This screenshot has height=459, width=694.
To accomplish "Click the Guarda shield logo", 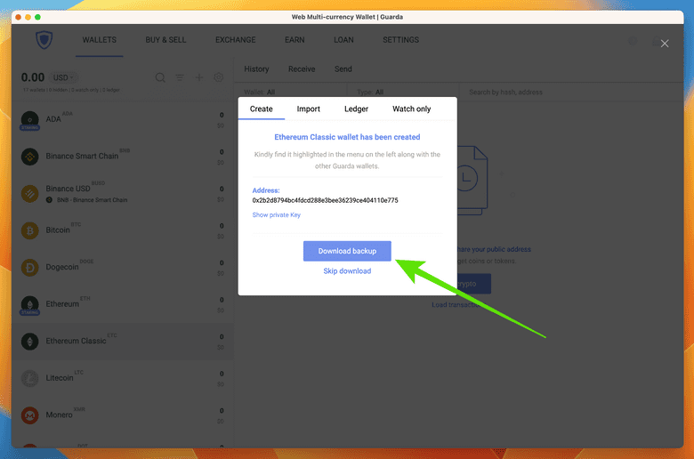I will click(x=44, y=41).
